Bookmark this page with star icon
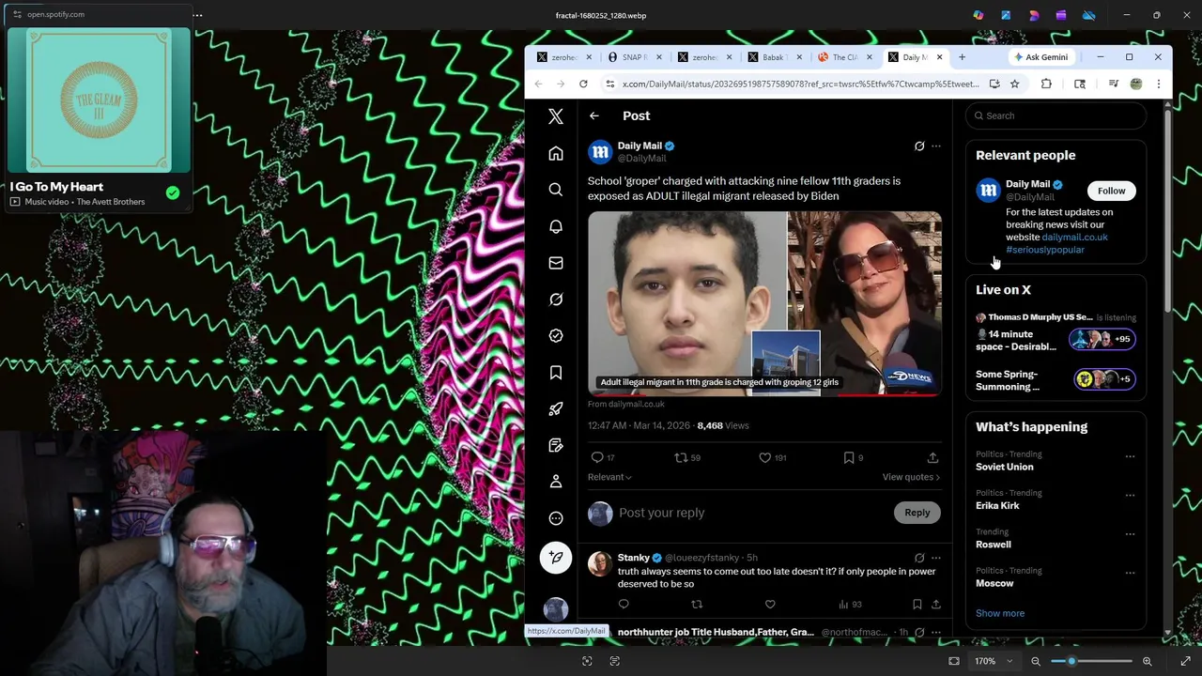 click(1014, 84)
